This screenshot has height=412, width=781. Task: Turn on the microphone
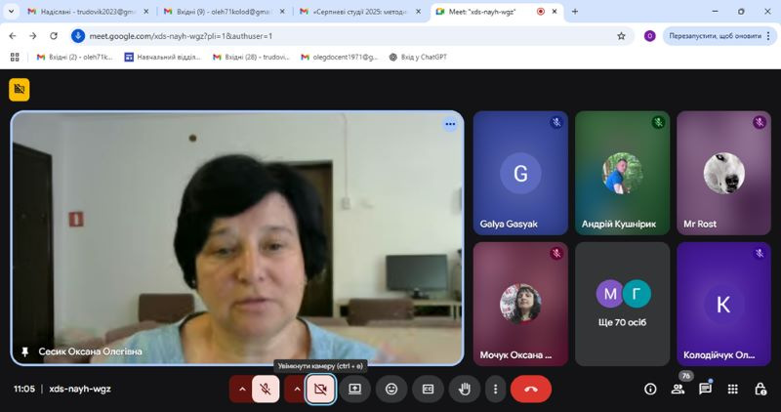point(266,390)
